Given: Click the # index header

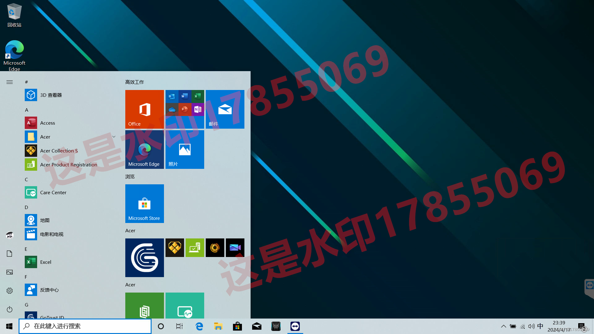Looking at the screenshot, I should point(26,82).
